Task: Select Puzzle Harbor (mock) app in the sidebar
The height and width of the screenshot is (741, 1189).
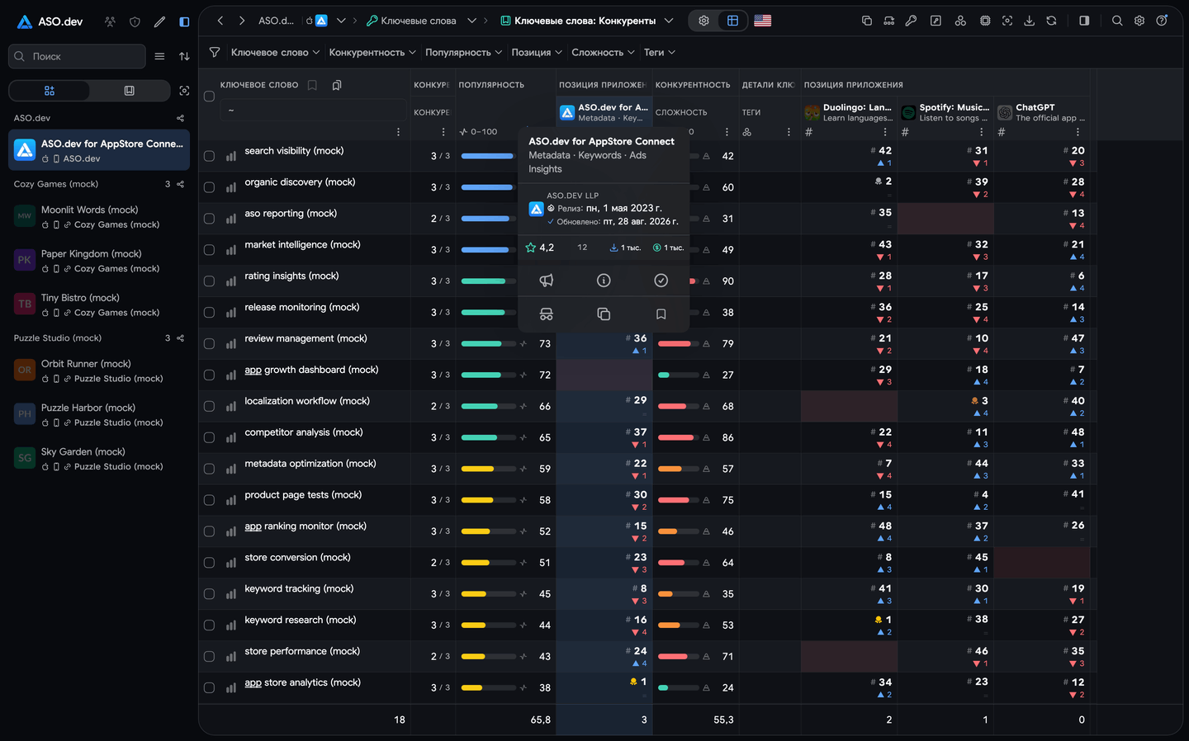Action: coord(99,415)
